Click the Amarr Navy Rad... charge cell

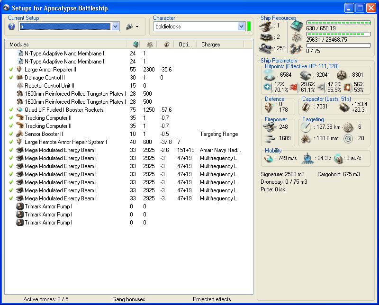[x=220, y=150]
